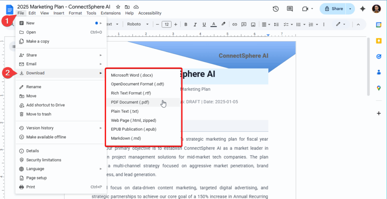This screenshot has height=199, width=387.
Task: Open the numbered list dropdown
Action: 313,24
